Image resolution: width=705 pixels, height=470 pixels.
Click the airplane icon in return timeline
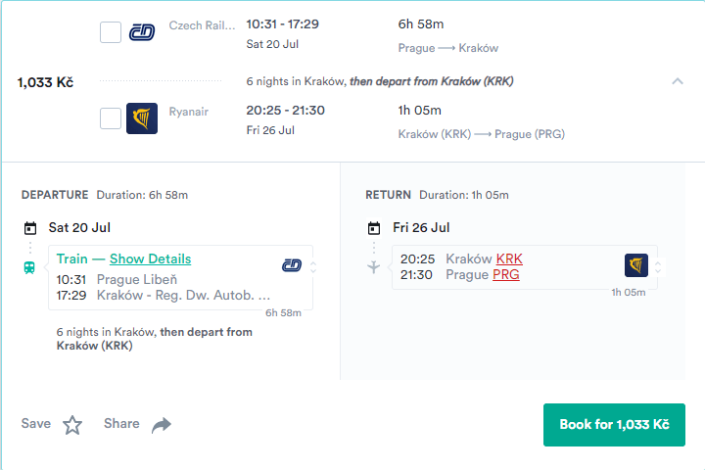pos(373,266)
